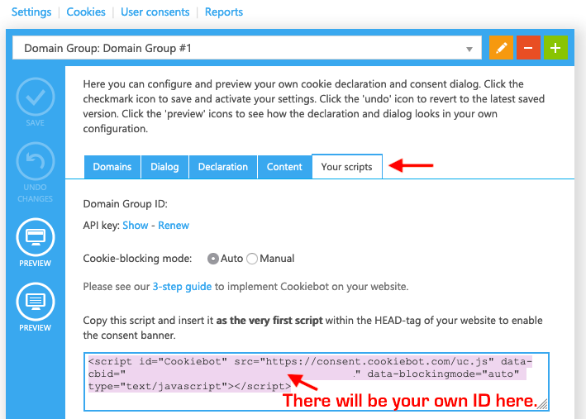Click the Renew API key link
Screen dimensions: 586x419
(x=174, y=225)
